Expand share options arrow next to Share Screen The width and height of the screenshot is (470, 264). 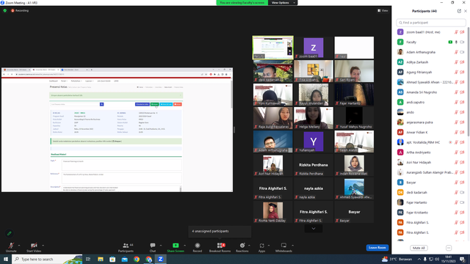click(184, 246)
